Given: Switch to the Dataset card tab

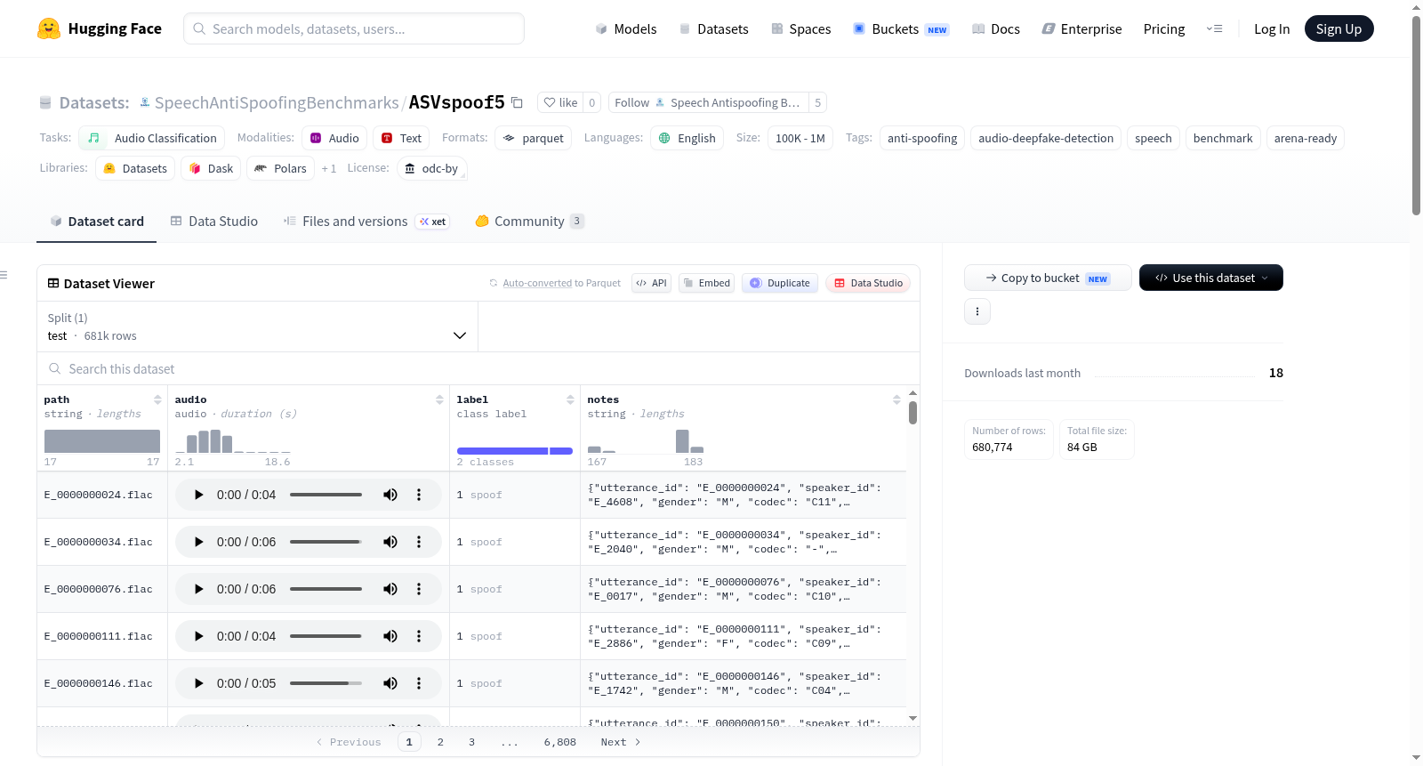Looking at the screenshot, I should [x=96, y=222].
